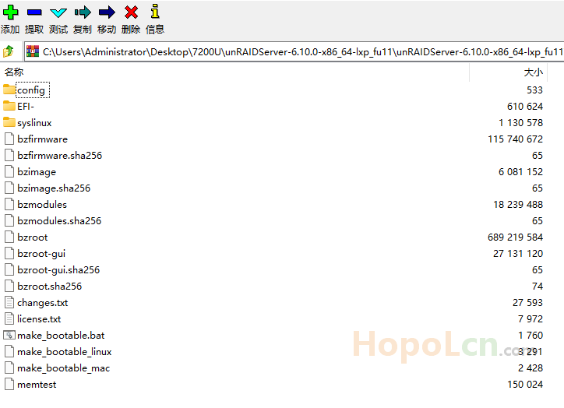
Task: Select the memtest file name
Action: pos(37,385)
